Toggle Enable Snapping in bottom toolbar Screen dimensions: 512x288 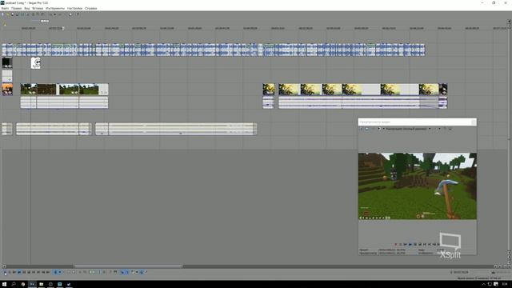coord(122,272)
